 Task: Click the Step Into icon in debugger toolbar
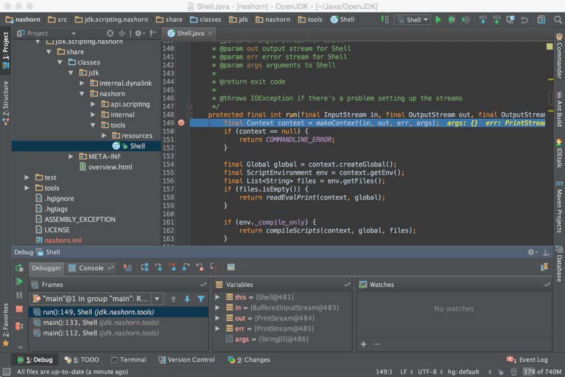tap(158, 267)
